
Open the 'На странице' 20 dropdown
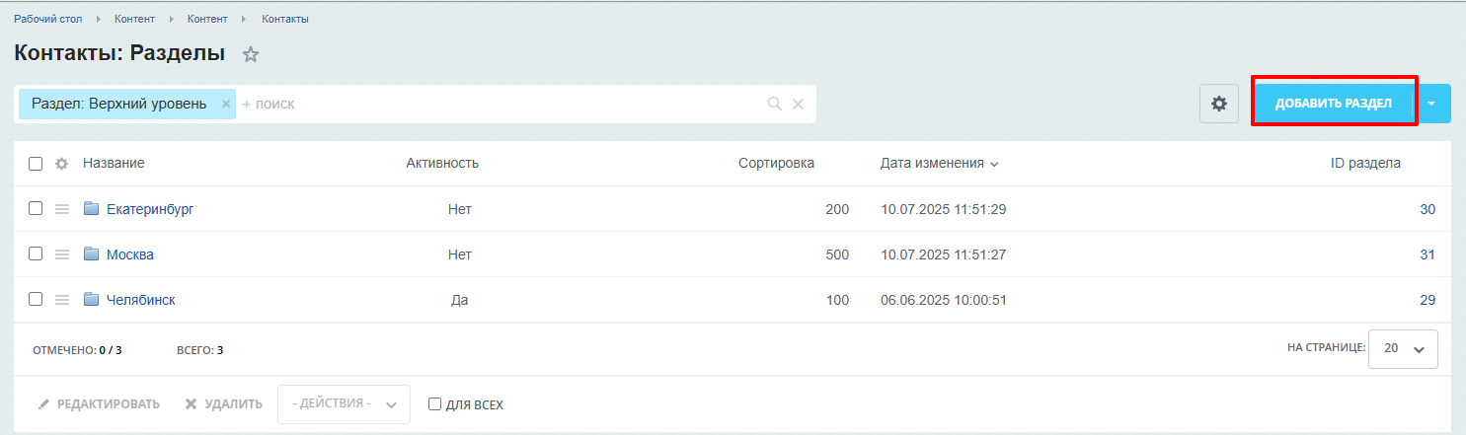point(1403,348)
